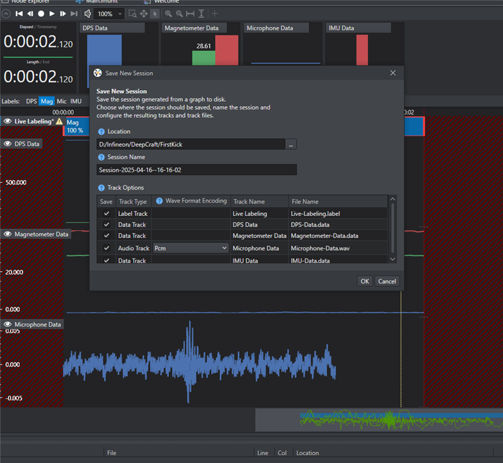Select the Mic label
Screen dimensions: 503x463
click(x=62, y=101)
